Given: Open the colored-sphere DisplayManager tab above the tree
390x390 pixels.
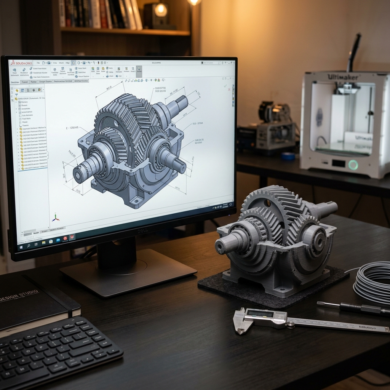Looking at the screenshot, I should click(x=39, y=90).
